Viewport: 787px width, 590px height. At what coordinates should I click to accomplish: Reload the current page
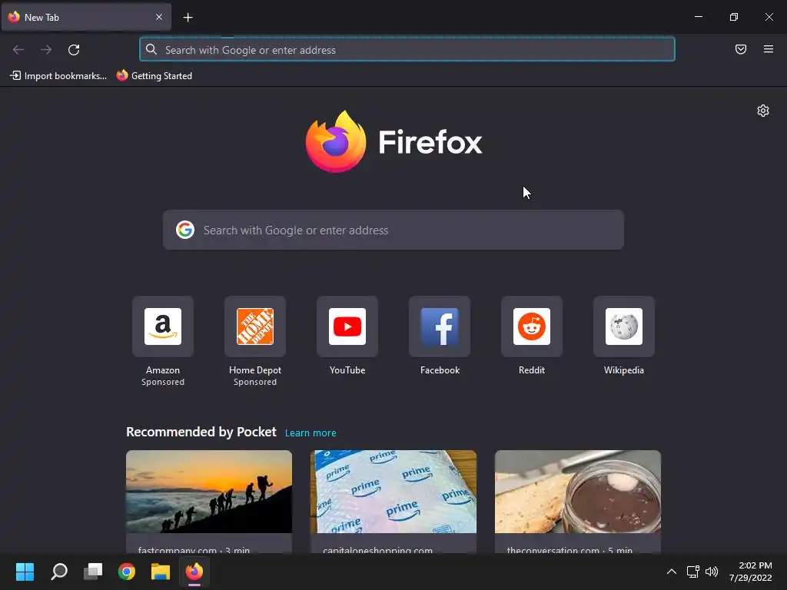[x=74, y=50]
